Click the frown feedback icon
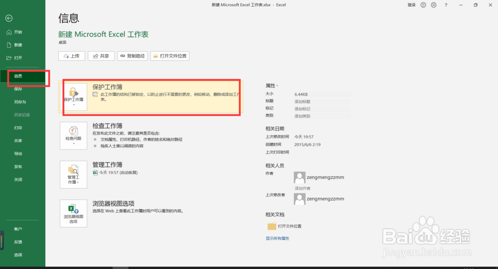This screenshot has height=269, width=498. (x=434, y=5)
